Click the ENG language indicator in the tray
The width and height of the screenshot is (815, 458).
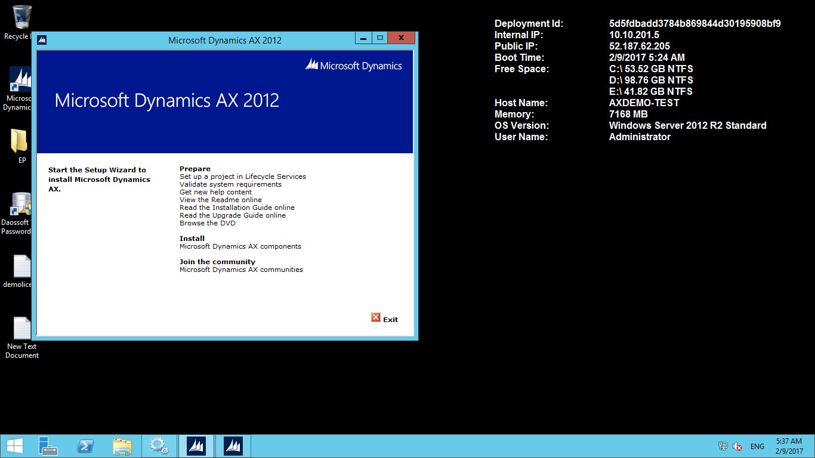tap(757, 445)
